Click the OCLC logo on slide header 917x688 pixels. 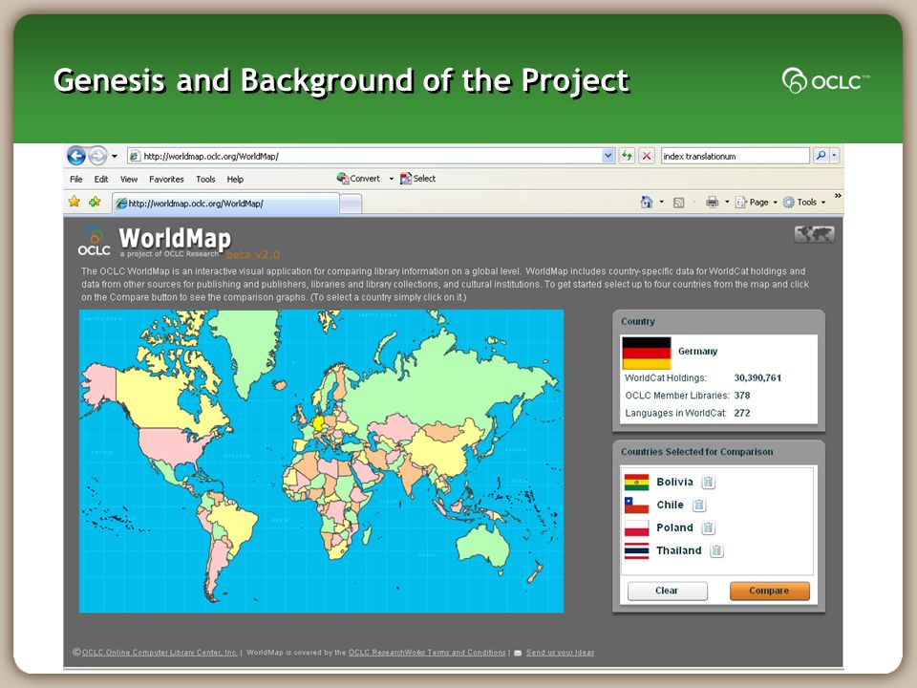[825, 80]
